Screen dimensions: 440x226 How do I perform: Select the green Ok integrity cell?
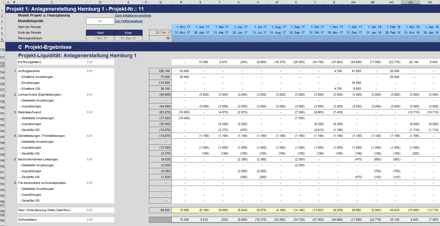tap(100, 21)
